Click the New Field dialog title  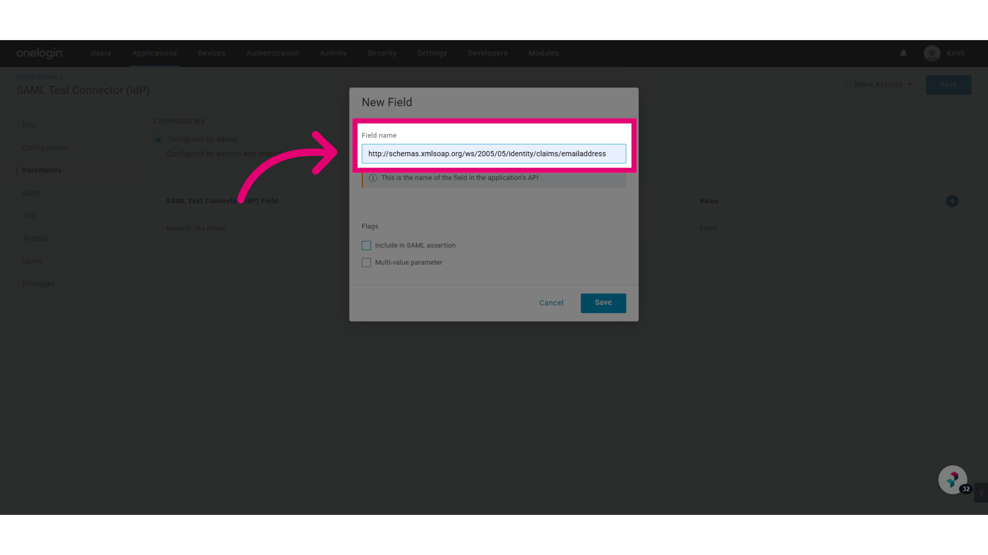click(387, 102)
